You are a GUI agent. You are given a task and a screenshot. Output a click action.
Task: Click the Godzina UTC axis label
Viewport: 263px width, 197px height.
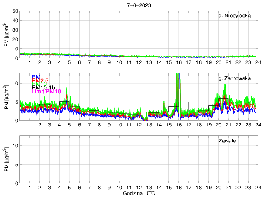click(x=138, y=193)
